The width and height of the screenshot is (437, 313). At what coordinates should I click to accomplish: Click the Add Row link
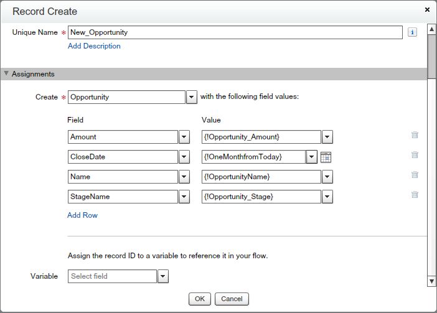tap(82, 215)
